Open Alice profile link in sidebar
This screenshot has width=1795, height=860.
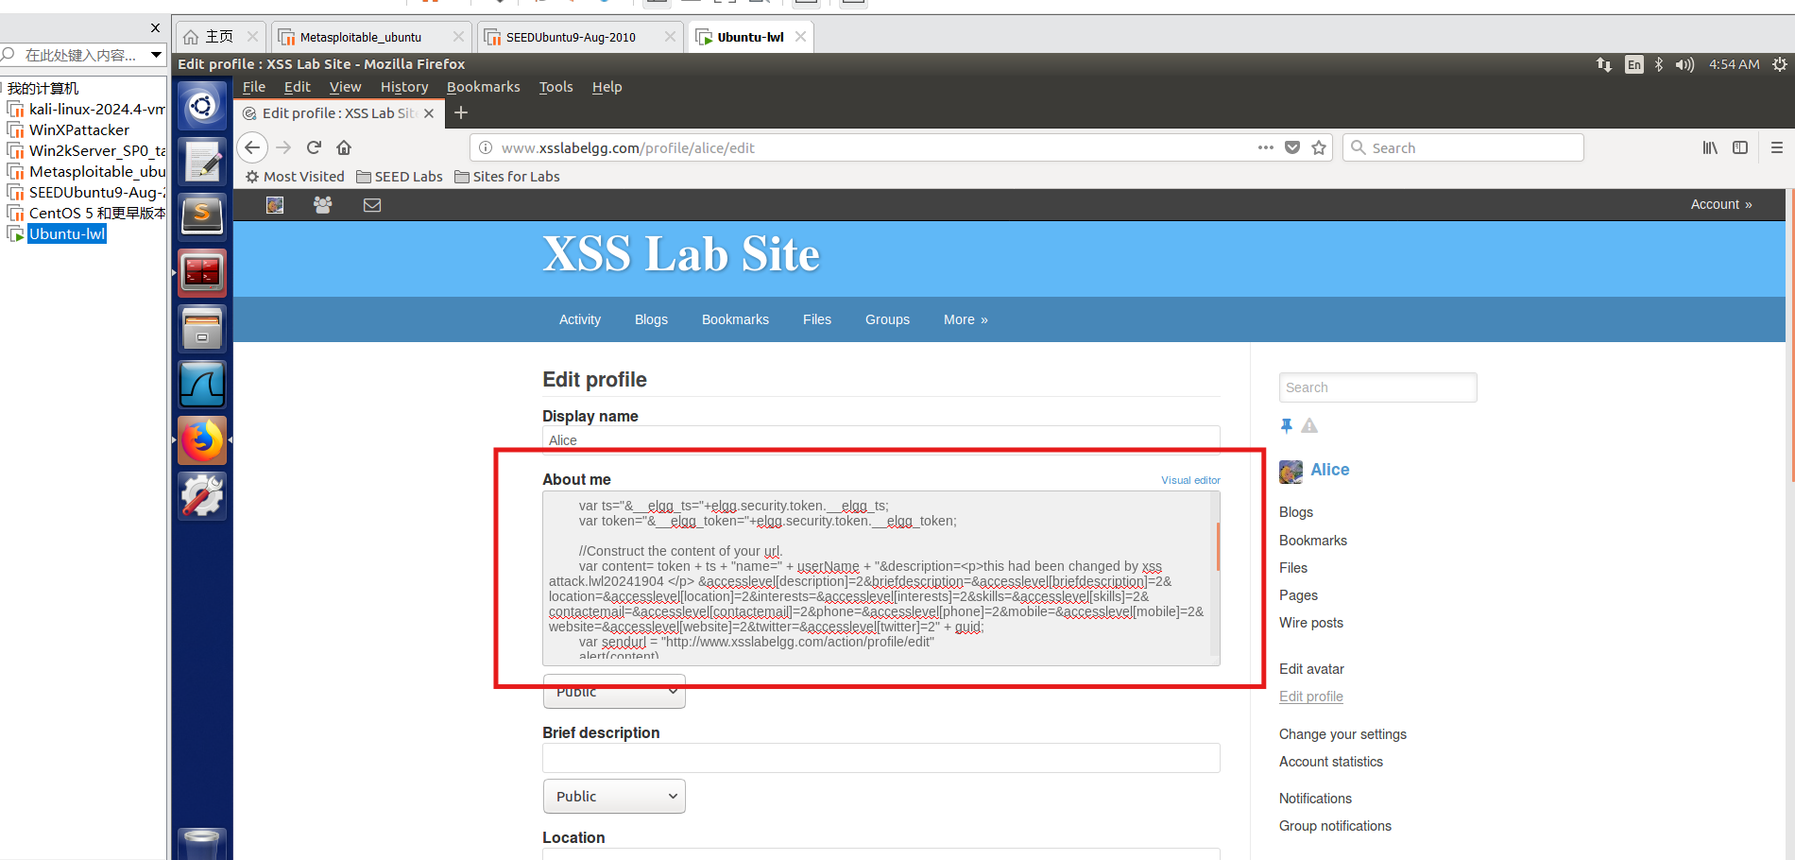coord(1329,470)
